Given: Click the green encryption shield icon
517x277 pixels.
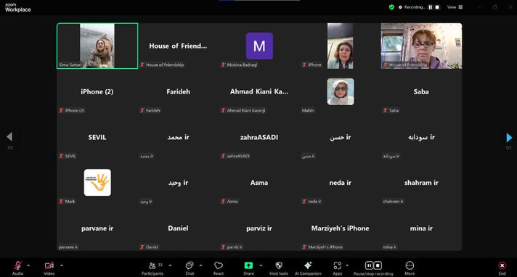Looking at the screenshot, I should point(391,7).
